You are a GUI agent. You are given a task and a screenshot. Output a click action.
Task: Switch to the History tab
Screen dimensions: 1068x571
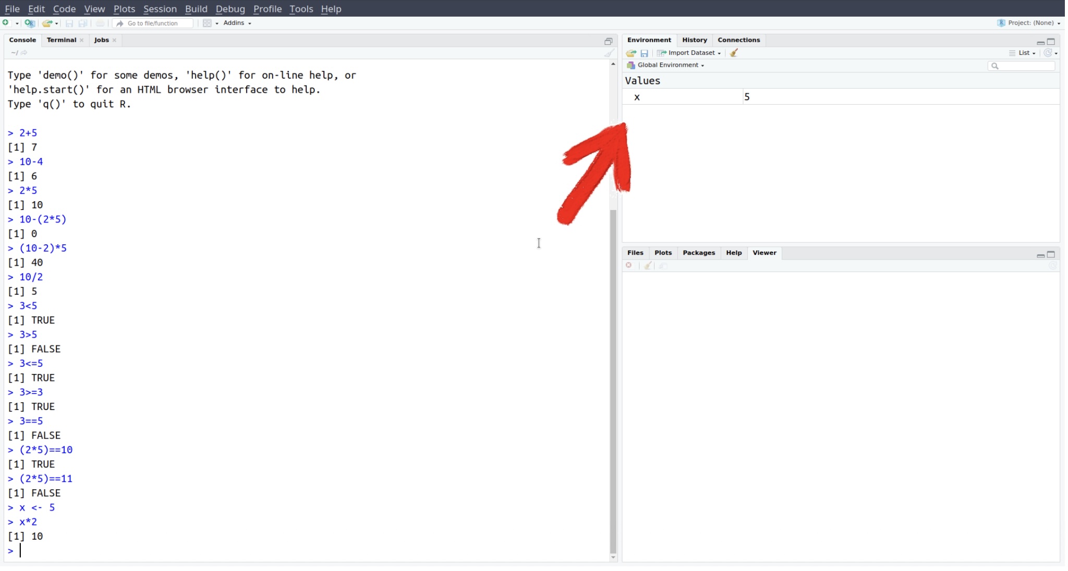(x=694, y=40)
